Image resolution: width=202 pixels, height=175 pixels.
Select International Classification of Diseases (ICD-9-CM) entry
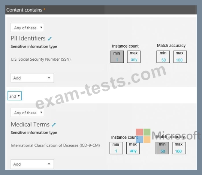point(55,145)
